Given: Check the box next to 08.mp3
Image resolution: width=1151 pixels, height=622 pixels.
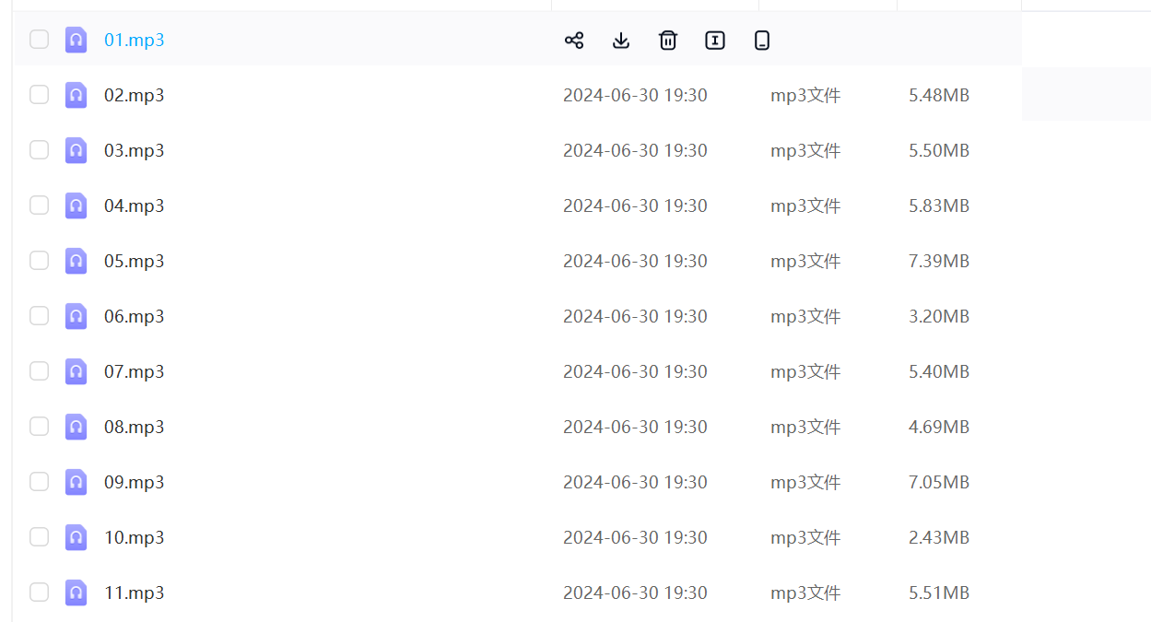Looking at the screenshot, I should (x=39, y=427).
